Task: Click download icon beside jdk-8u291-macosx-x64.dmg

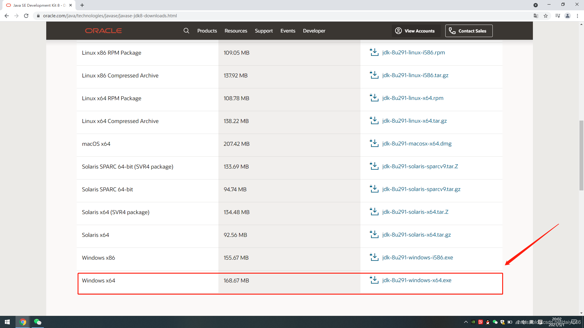Action: [x=374, y=143]
